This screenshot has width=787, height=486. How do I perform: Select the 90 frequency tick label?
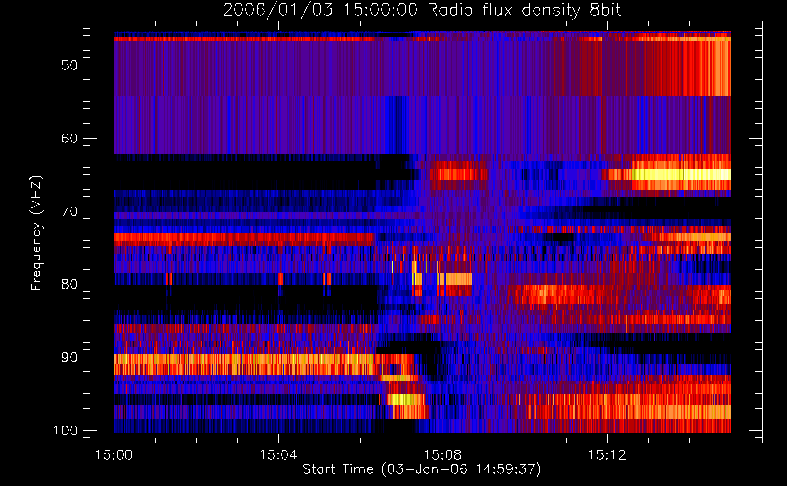click(x=70, y=357)
